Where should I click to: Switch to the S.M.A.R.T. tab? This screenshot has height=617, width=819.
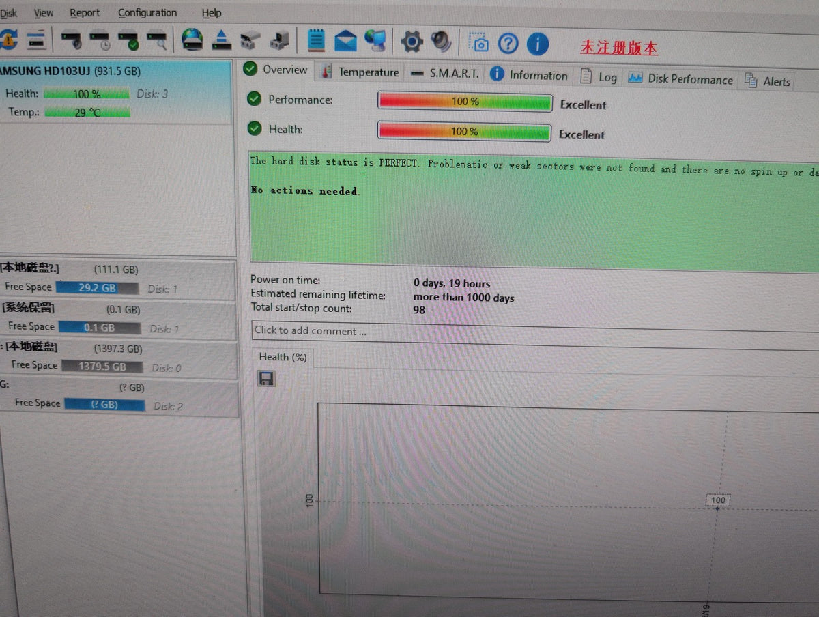click(x=446, y=73)
